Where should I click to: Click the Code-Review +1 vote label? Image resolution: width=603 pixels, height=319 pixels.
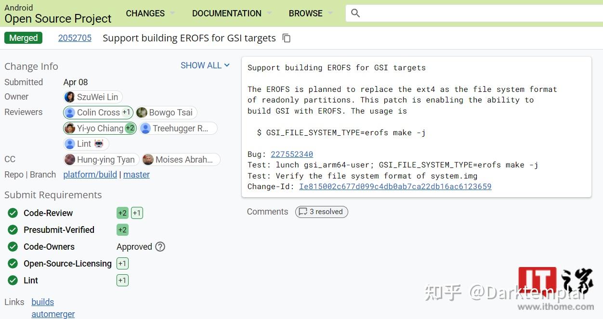point(137,213)
